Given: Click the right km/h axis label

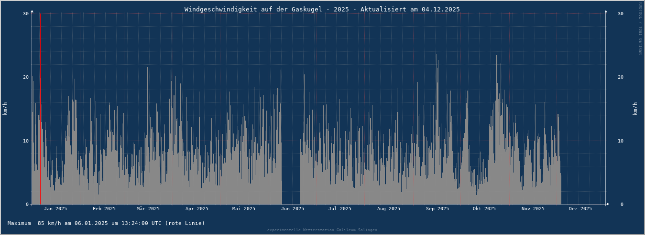Looking at the screenshot, I should tap(635, 109).
